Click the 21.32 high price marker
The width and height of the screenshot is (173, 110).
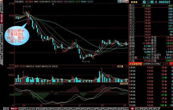click(x=28, y=6)
